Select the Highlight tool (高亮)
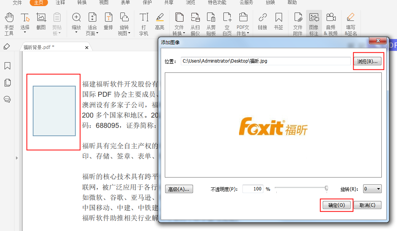Screen dimensions: 397x231 coord(159,22)
